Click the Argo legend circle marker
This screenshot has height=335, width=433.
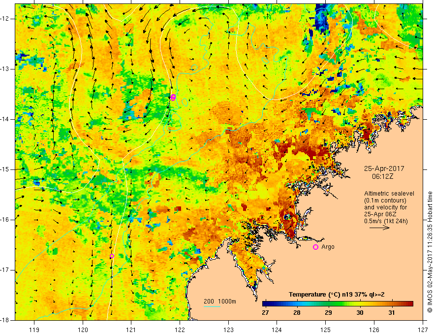pyautogui.click(x=315, y=247)
